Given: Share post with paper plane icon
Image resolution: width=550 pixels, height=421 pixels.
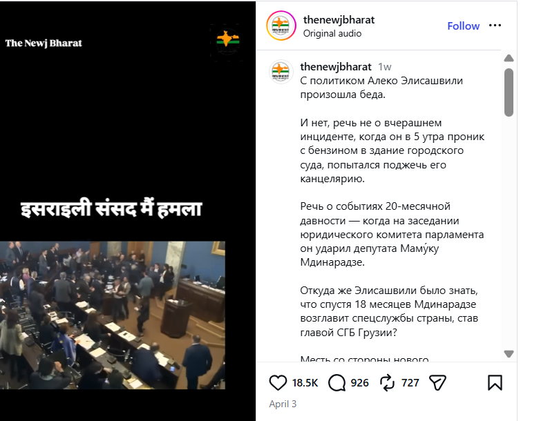Looking at the screenshot, I should pyautogui.click(x=437, y=382).
